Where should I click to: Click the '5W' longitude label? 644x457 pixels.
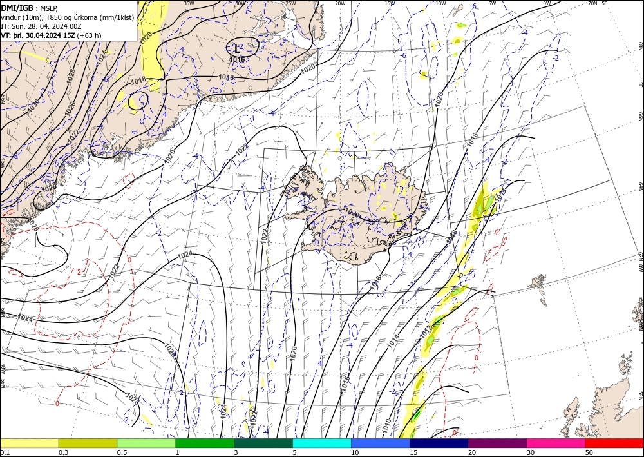point(493,3)
